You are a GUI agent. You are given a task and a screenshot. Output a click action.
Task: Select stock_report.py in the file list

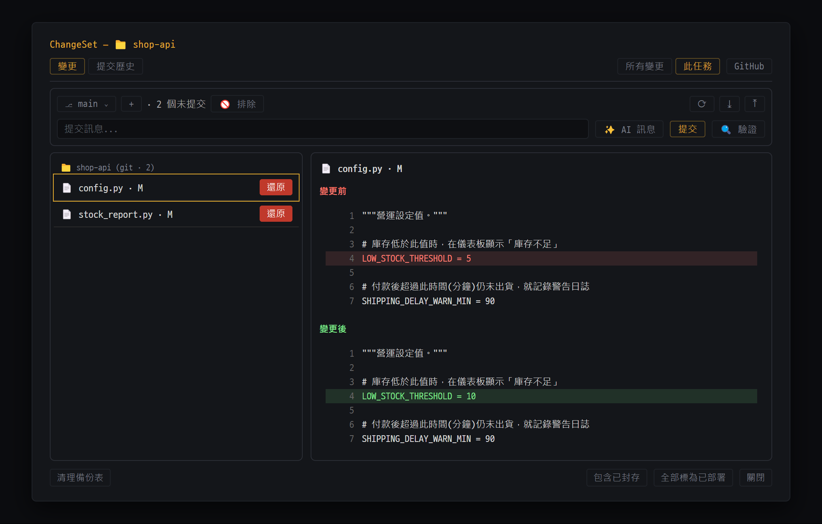point(176,214)
